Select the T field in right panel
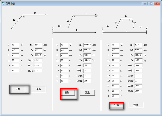This screenshot has width=162, height=116. pos(116,45)
